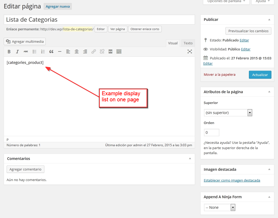Collapse the Publicar panel

click(x=269, y=20)
